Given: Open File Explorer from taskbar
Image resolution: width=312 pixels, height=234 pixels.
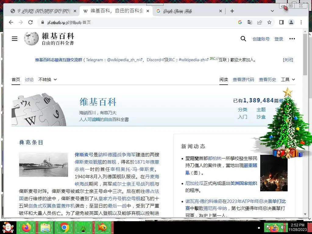Looking at the screenshot, I should (45, 228).
